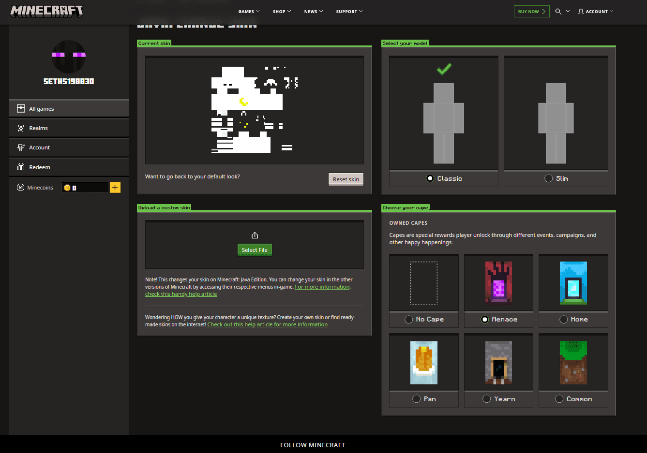Open the handy help article link
647x453 pixels.
181,293
